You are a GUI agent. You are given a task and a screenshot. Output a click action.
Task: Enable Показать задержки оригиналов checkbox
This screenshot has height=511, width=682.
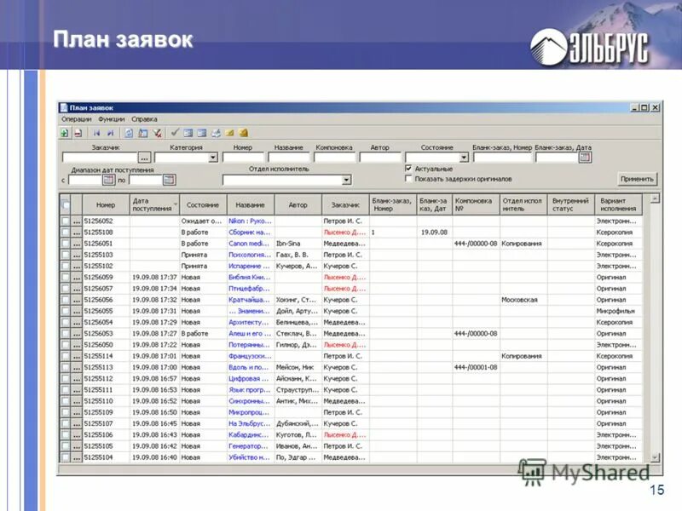(408, 179)
